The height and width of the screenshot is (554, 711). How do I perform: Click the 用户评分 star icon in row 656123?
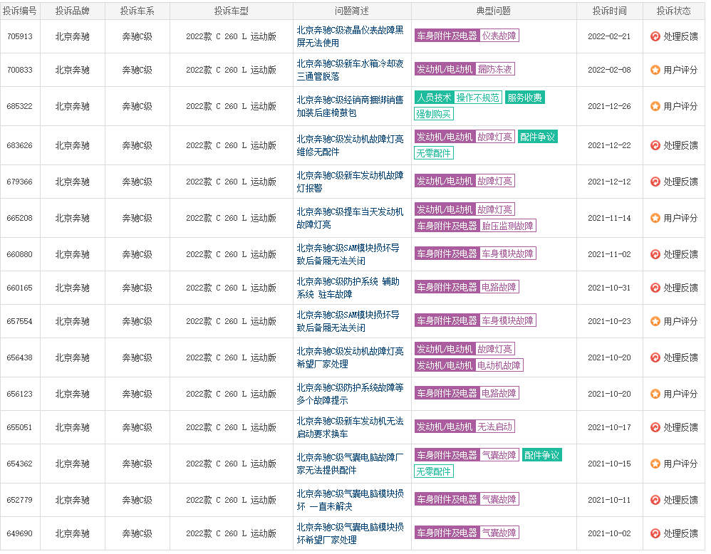click(x=655, y=394)
